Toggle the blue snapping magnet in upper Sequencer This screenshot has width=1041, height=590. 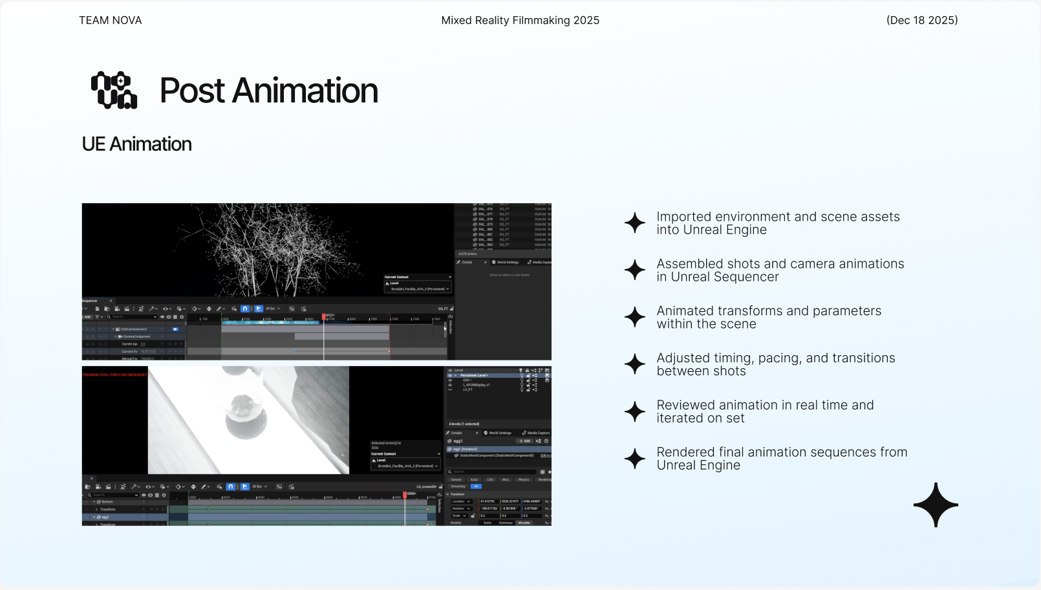(x=245, y=309)
